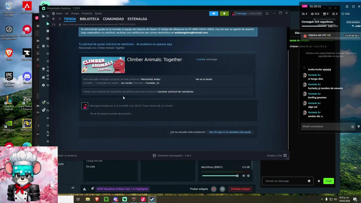Click 'Cancelar solicitud de reembolso'

(x=175, y=92)
